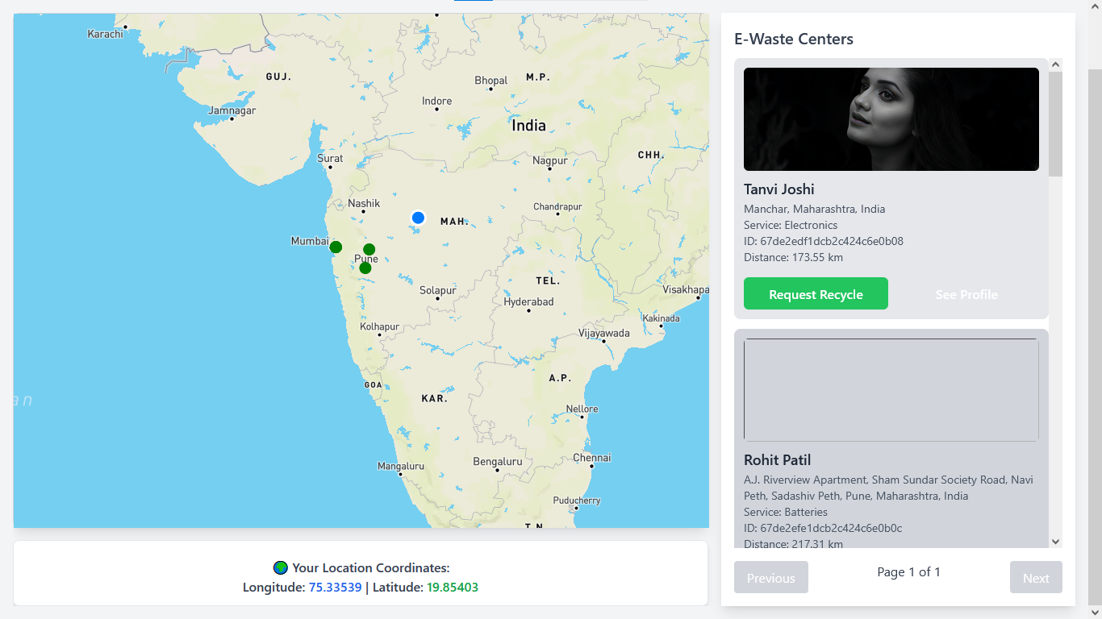Select the blue active tab at the top
This screenshot has height=619, width=1102.
472,2
